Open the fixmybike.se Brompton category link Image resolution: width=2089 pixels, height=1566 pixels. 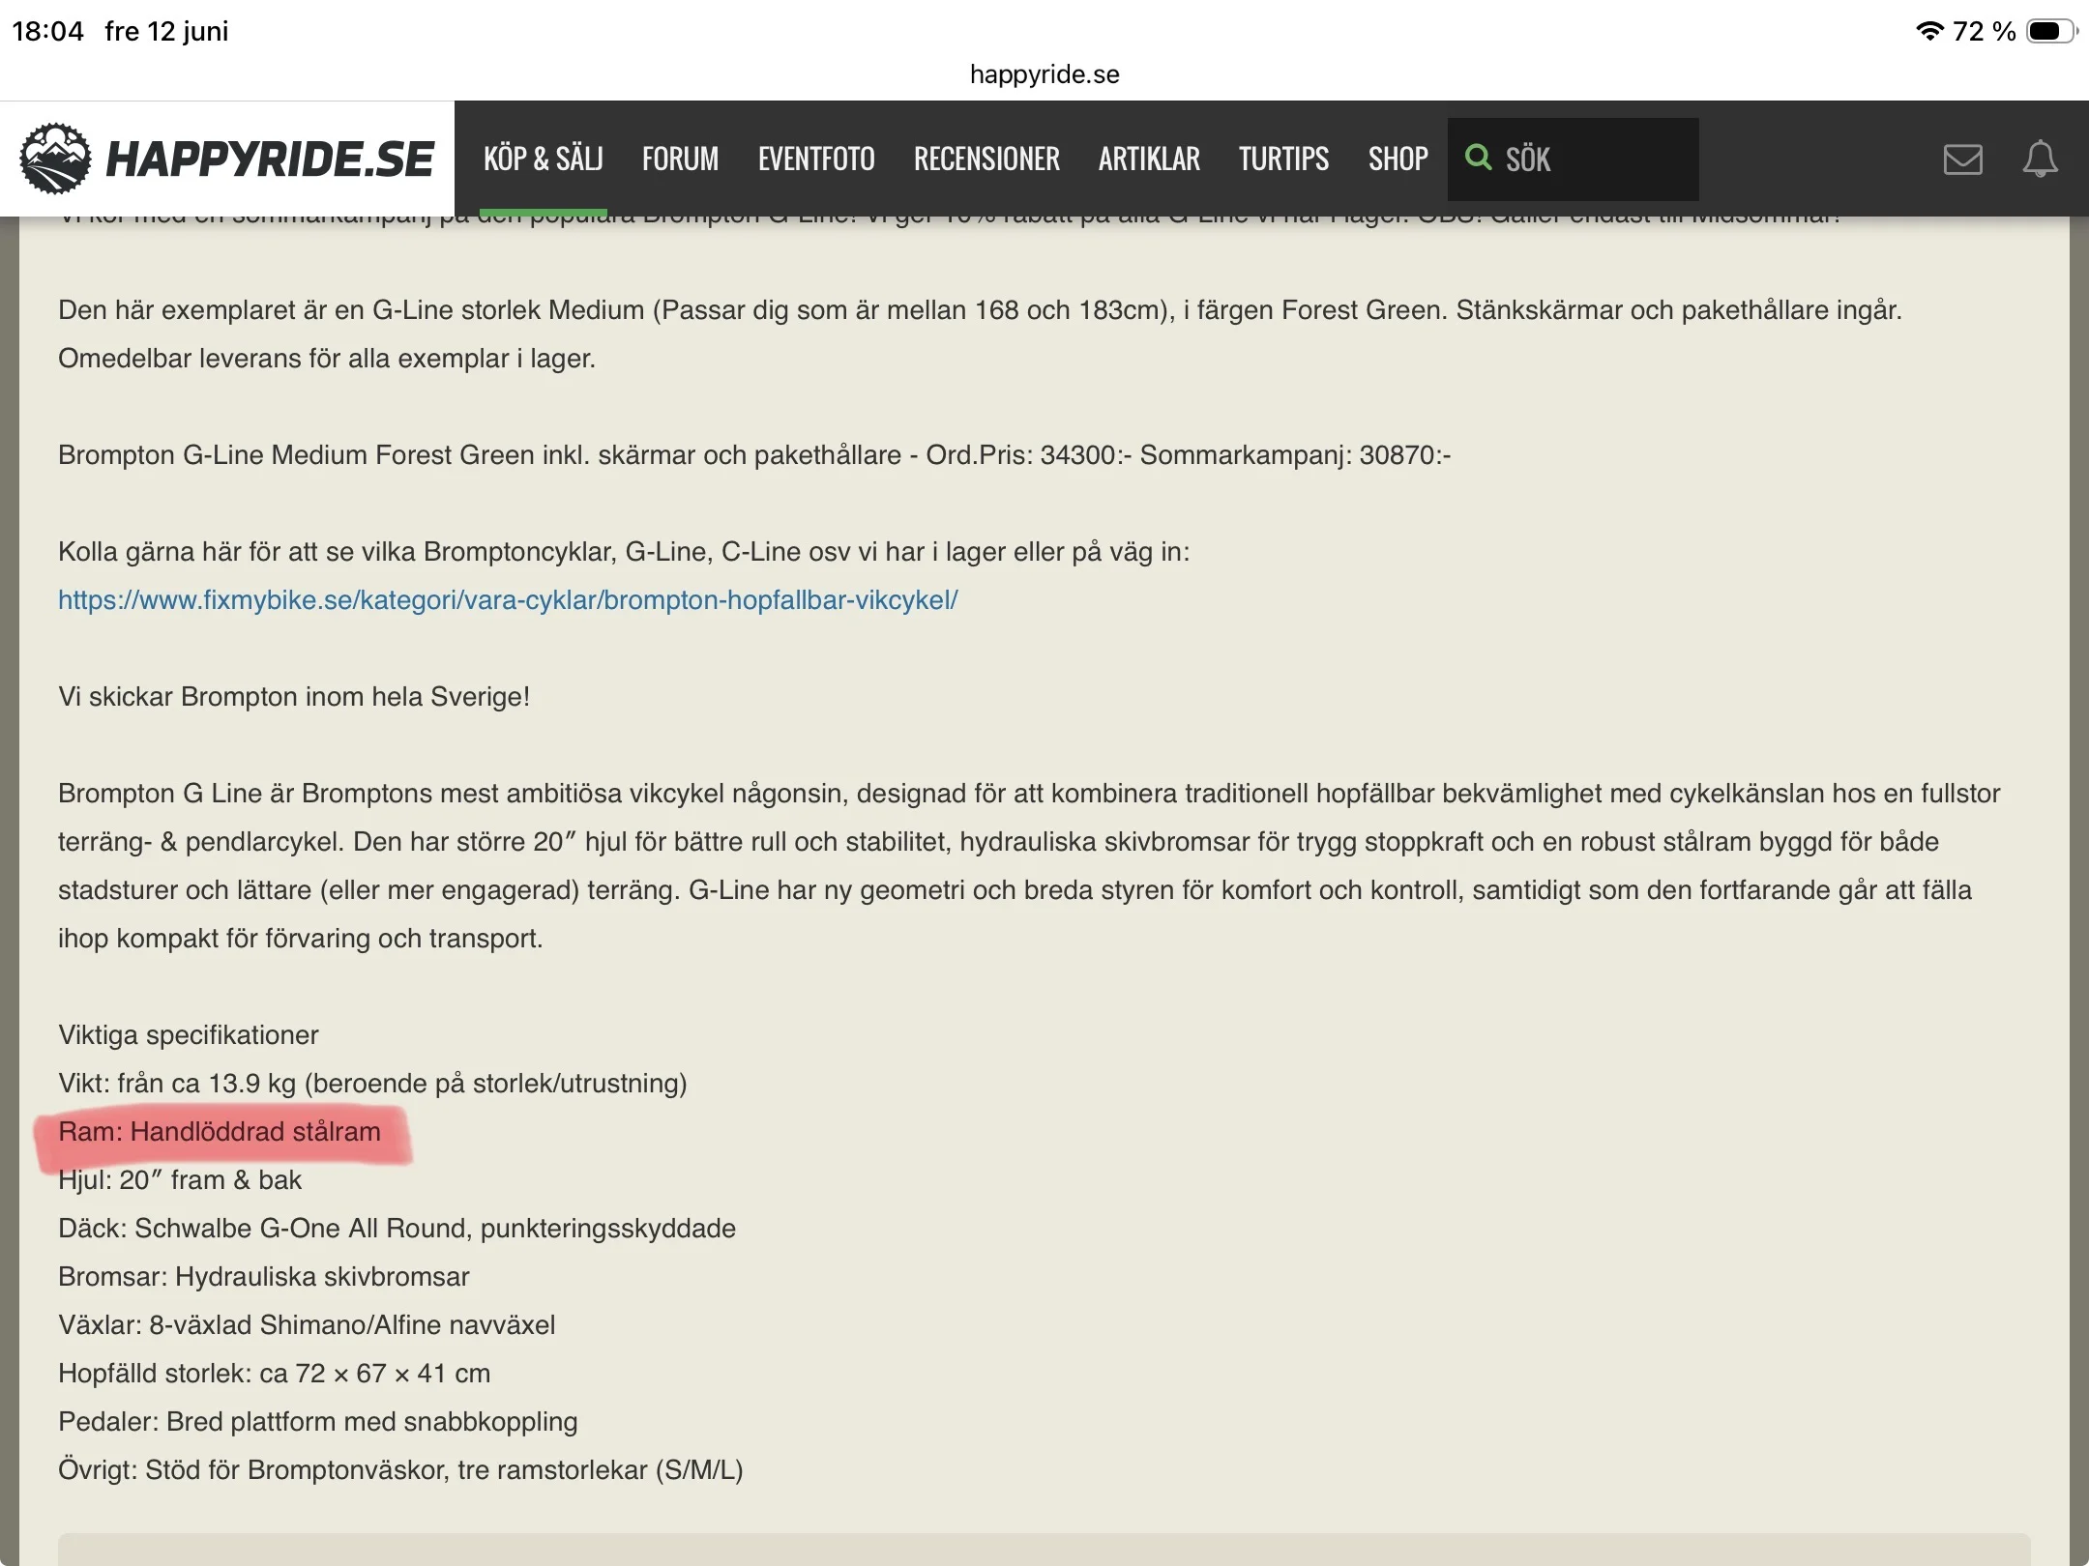pos(508,600)
